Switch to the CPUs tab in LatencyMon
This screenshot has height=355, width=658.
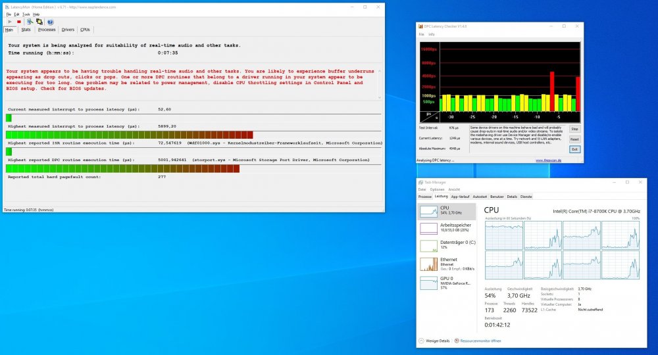click(85, 30)
